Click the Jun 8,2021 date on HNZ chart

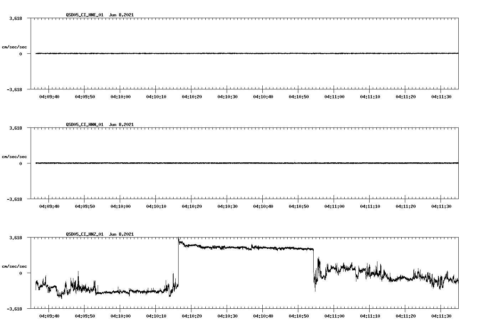coord(122,234)
